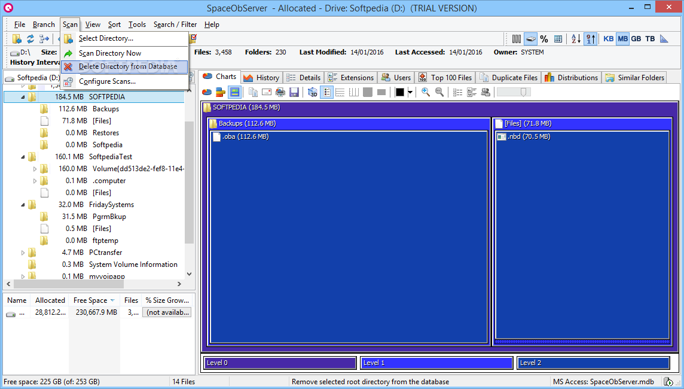Zoom in on the chart
This screenshot has width=684, height=389.
pos(426,92)
